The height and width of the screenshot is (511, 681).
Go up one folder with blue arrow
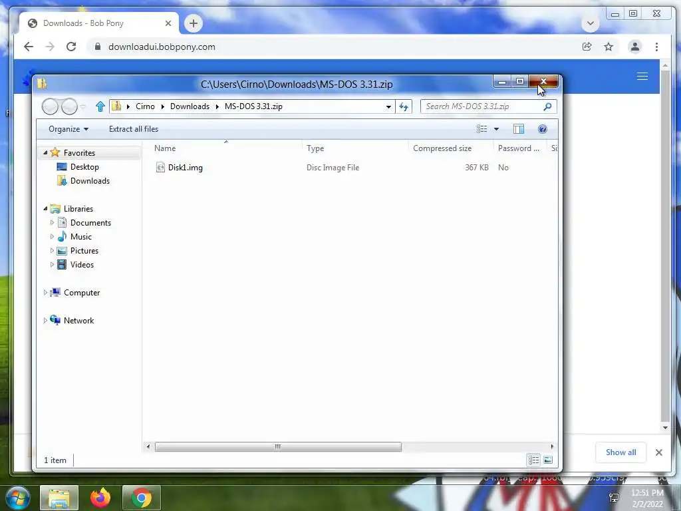pos(100,106)
